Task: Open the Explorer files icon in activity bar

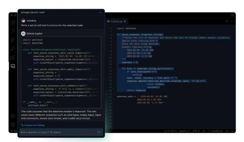Action: coord(13,22)
